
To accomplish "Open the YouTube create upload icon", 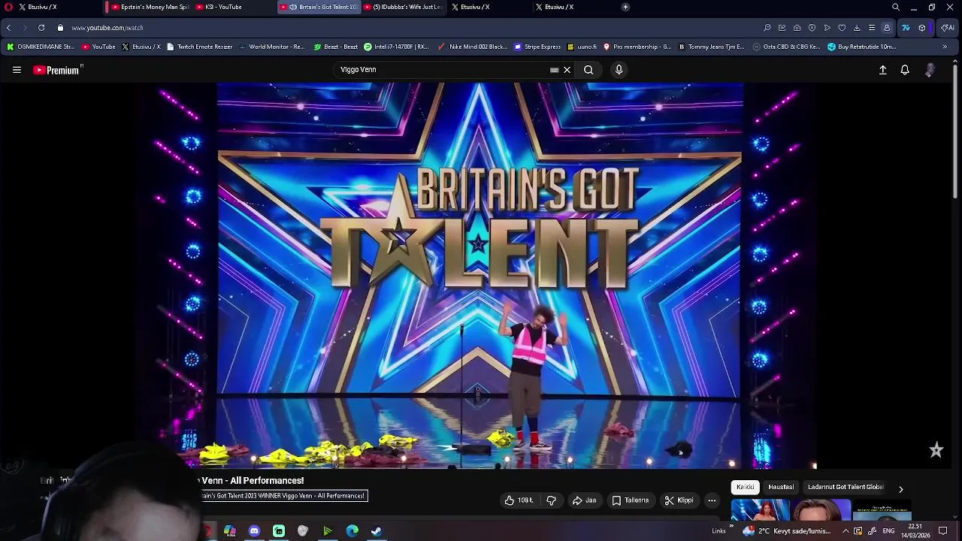I will click(883, 70).
